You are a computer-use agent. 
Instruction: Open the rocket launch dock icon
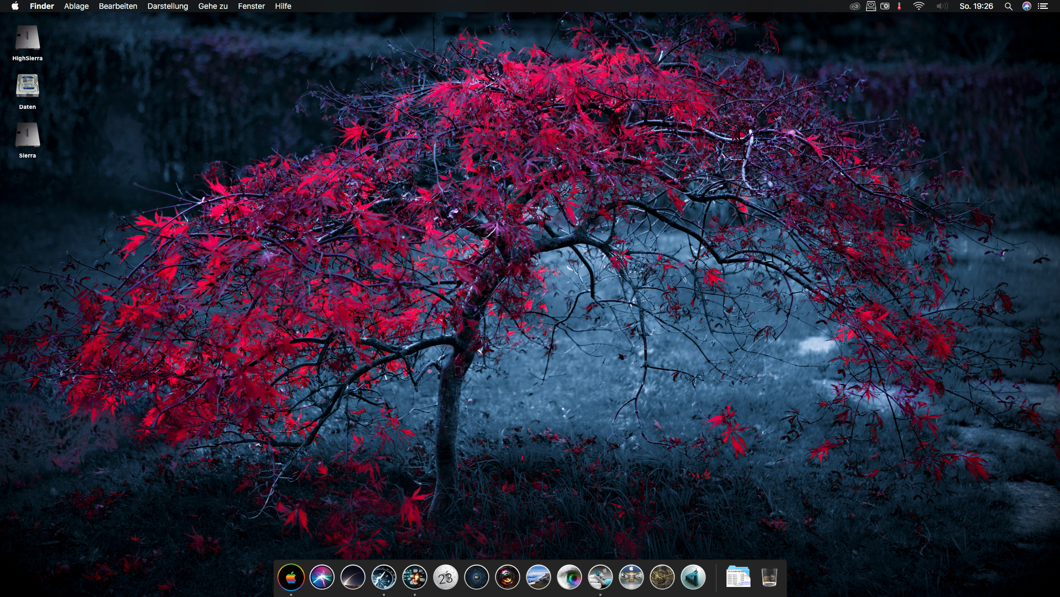353,578
